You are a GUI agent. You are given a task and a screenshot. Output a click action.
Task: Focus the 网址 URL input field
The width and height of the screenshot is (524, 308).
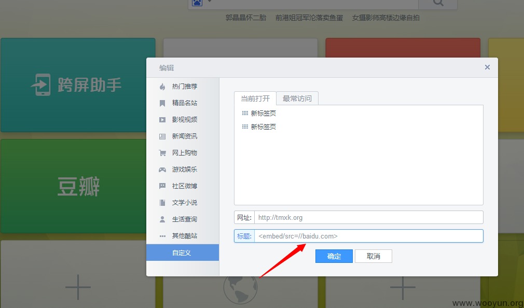point(368,217)
